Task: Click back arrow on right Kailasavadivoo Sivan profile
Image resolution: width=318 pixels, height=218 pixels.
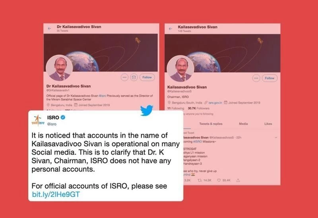Action: tap(171, 29)
